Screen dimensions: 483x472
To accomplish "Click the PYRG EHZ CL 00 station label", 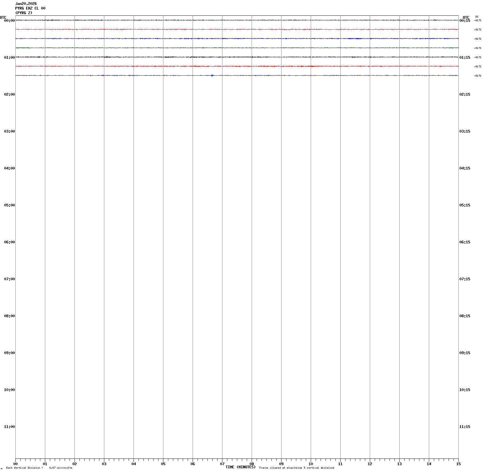I will (30, 8).
